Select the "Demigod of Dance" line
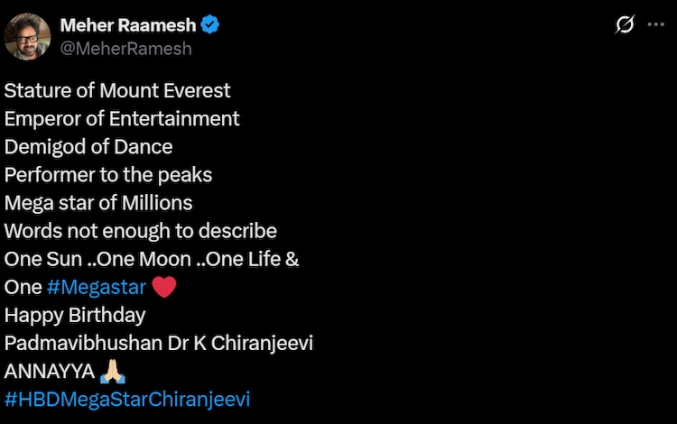The width and height of the screenshot is (677, 424). coord(88,146)
